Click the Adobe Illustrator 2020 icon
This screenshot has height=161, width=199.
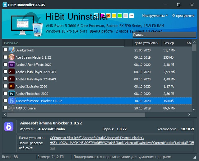point(12,86)
